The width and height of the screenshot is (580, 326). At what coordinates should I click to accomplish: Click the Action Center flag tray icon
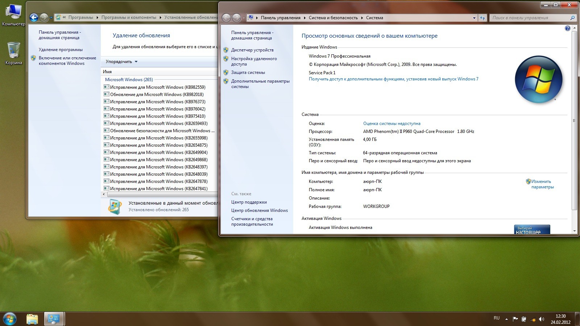pyautogui.click(x=515, y=319)
